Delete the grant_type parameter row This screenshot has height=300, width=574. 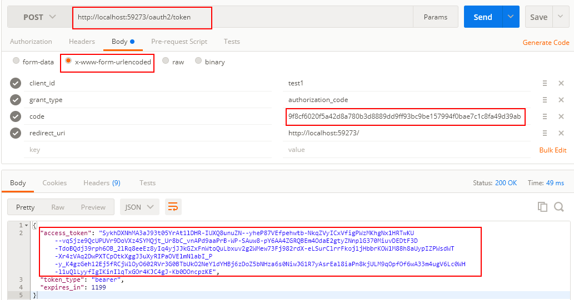(561, 100)
